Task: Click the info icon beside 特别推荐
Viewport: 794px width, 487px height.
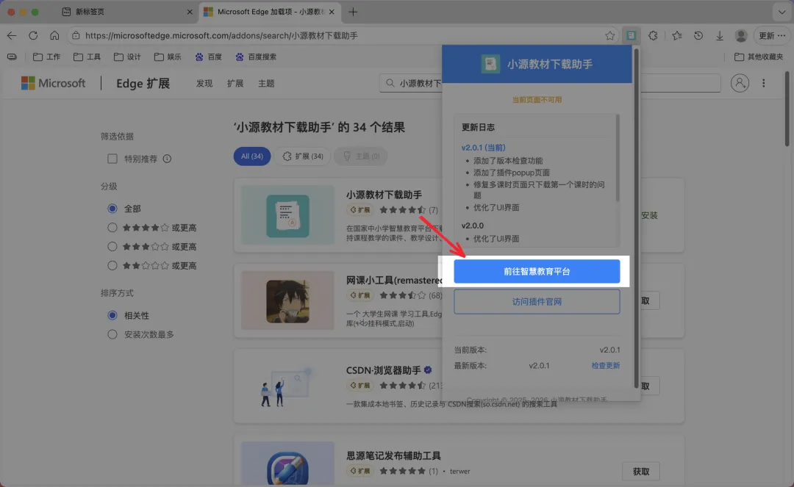Action: (x=167, y=159)
